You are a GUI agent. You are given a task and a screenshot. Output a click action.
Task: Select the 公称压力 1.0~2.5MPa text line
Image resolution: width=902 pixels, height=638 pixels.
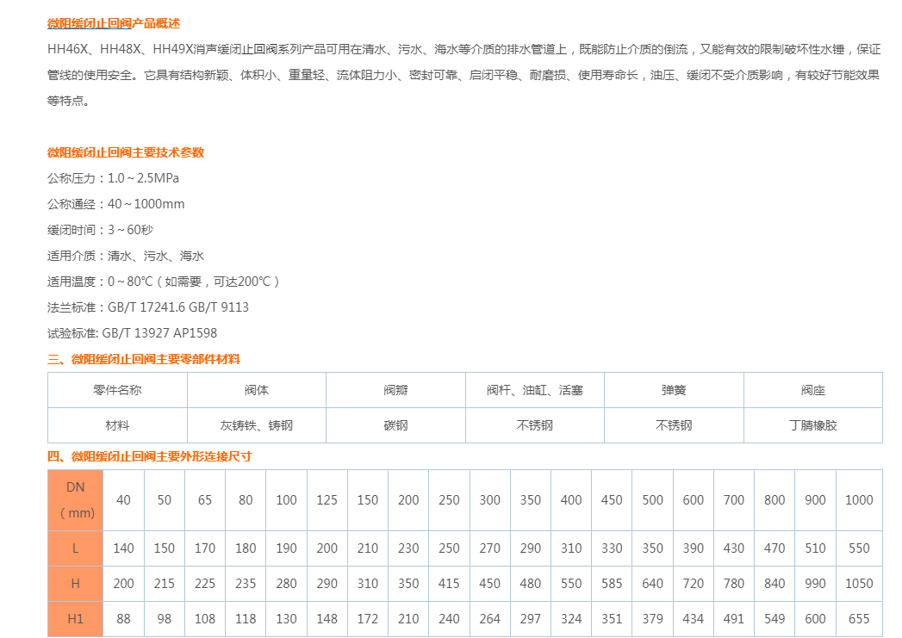pos(112,178)
